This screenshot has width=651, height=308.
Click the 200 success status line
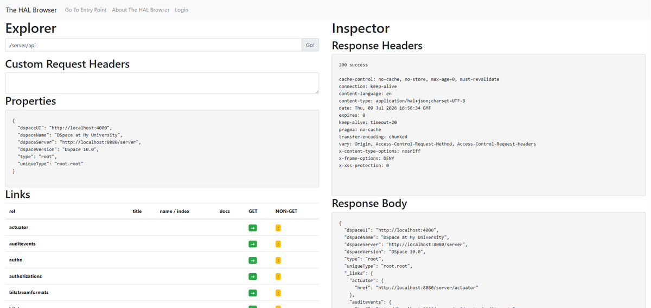[353, 65]
